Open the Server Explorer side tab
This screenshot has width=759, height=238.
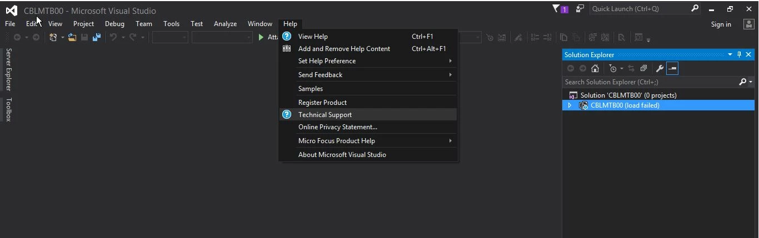(x=8, y=69)
